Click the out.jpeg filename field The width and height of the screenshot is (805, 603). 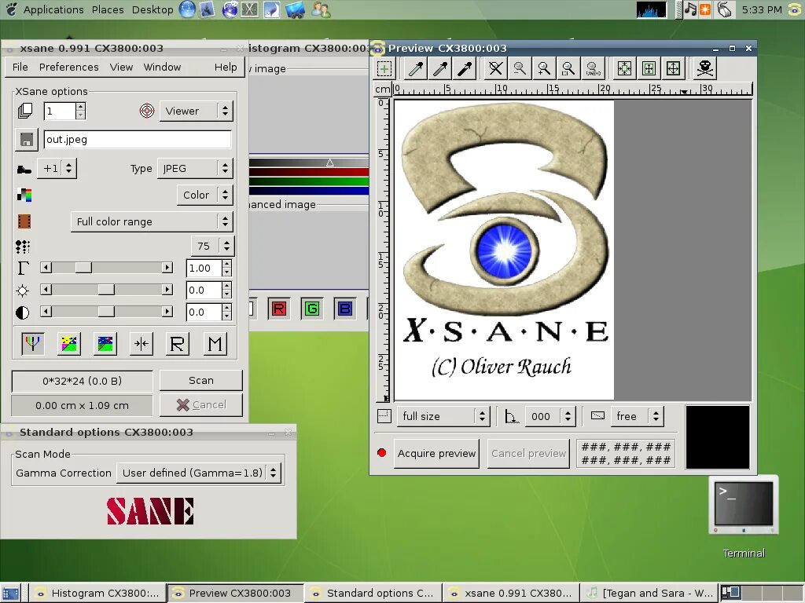(138, 140)
